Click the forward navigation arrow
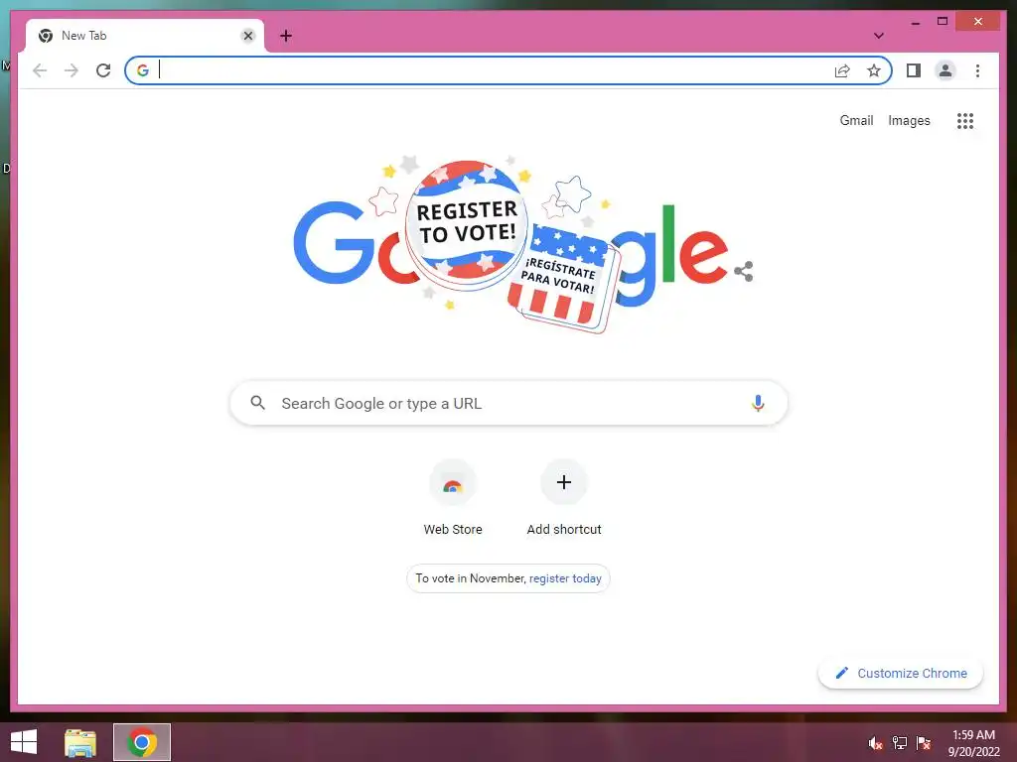Viewport: 1017px width, 762px height. pos(72,70)
